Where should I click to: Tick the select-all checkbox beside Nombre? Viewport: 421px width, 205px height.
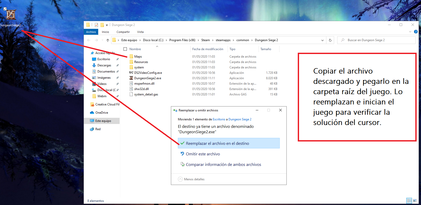coord(125,49)
